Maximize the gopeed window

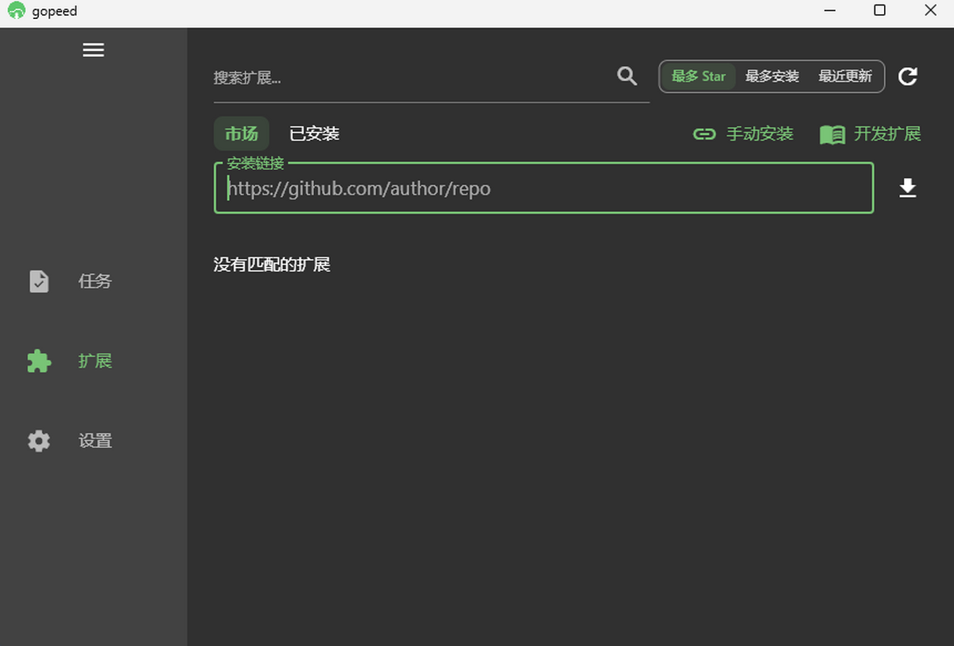879,10
